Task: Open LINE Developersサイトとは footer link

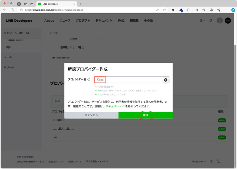Action: pos(30,162)
